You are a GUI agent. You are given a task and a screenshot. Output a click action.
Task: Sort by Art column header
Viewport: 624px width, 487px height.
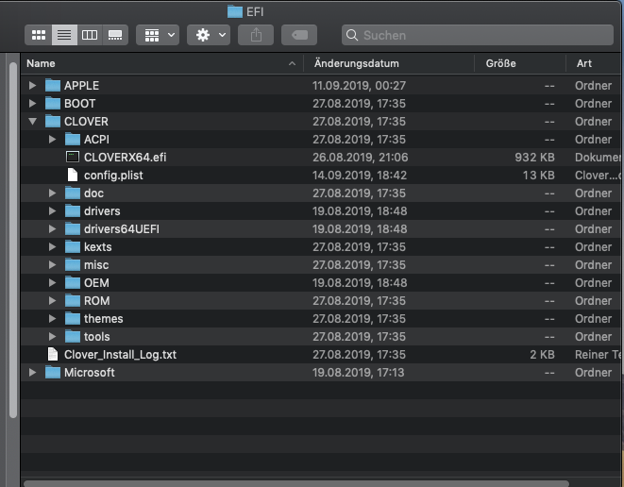point(595,63)
